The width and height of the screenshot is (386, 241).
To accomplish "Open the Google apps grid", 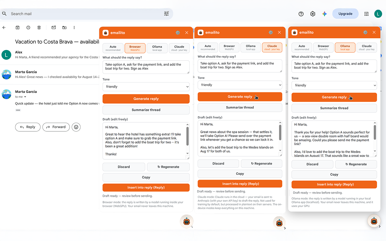I will coord(366,14).
